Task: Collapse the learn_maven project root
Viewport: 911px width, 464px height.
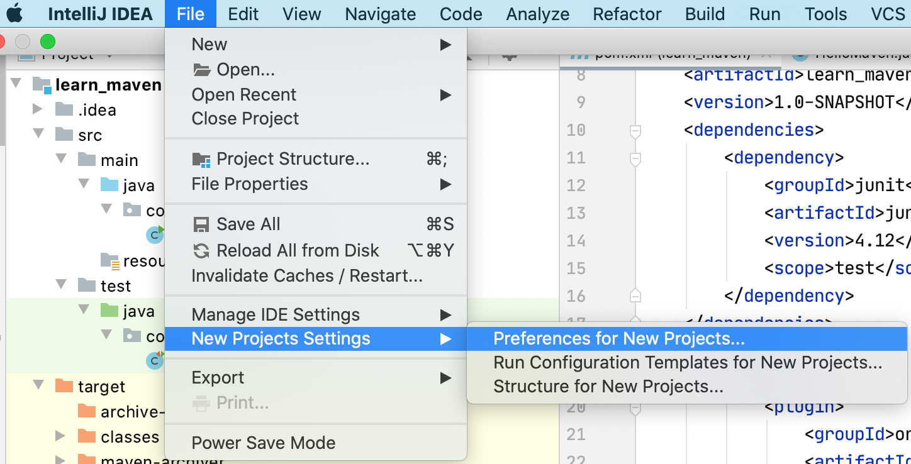Action: [16, 84]
